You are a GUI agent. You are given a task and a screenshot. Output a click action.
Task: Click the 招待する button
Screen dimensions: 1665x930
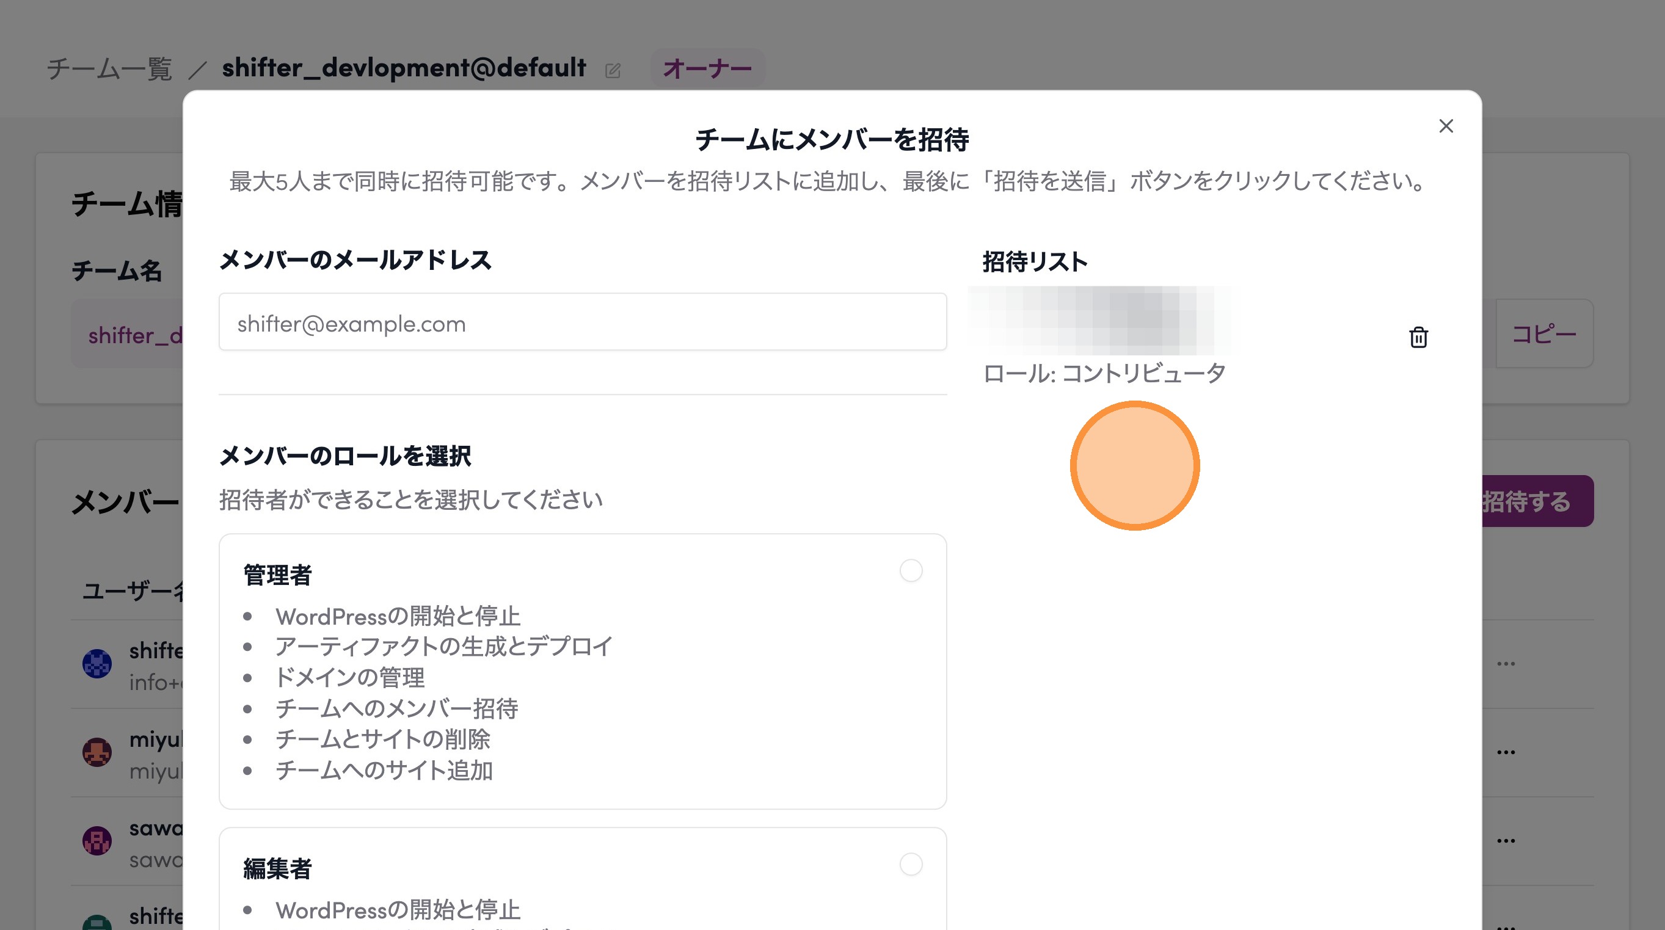pyautogui.click(x=1537, y=501)
